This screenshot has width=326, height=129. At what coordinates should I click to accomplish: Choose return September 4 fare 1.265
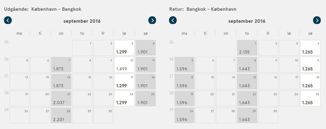(310, 48)
